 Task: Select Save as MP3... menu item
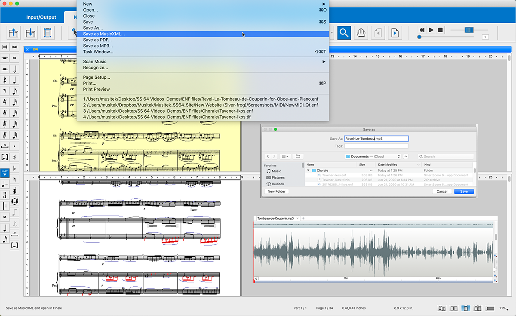click(x=203, y=46)
